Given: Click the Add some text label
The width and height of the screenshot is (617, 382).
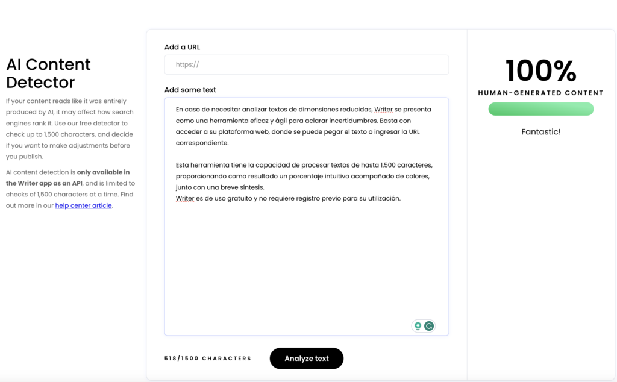Looking at the screenshot, I should [190, 90].
